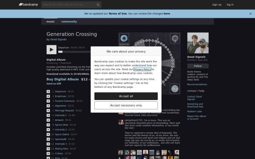Choose Accept necessary only
Image resolution: width=255 pixels, height=159 pixels.
126,106
